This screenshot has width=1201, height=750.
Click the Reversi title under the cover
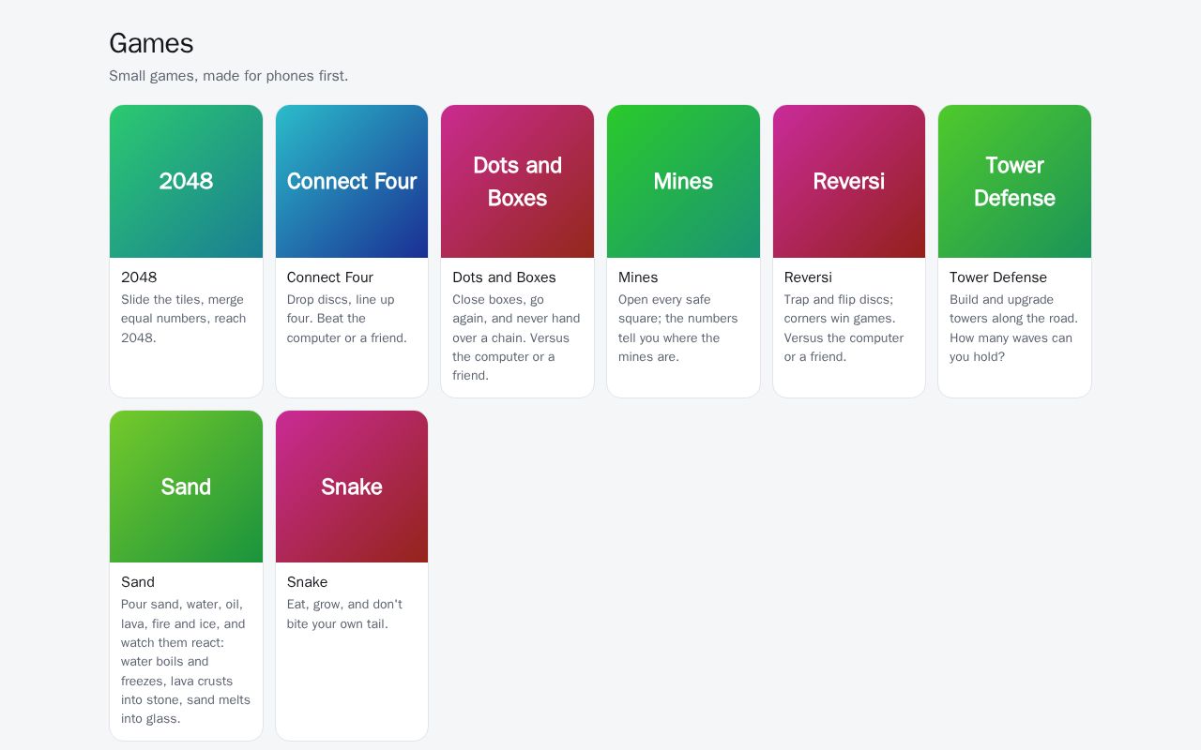pyautogui.click(x=808, y=277)
